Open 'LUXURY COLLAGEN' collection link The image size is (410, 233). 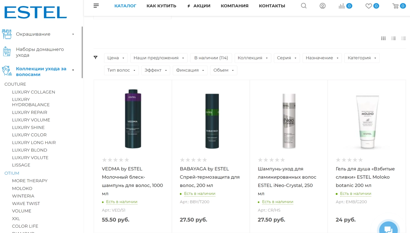click(x=33, y=92)
